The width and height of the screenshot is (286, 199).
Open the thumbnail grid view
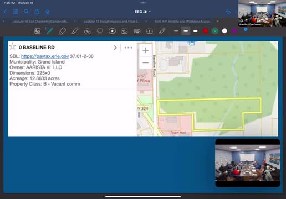coord(16,12)
